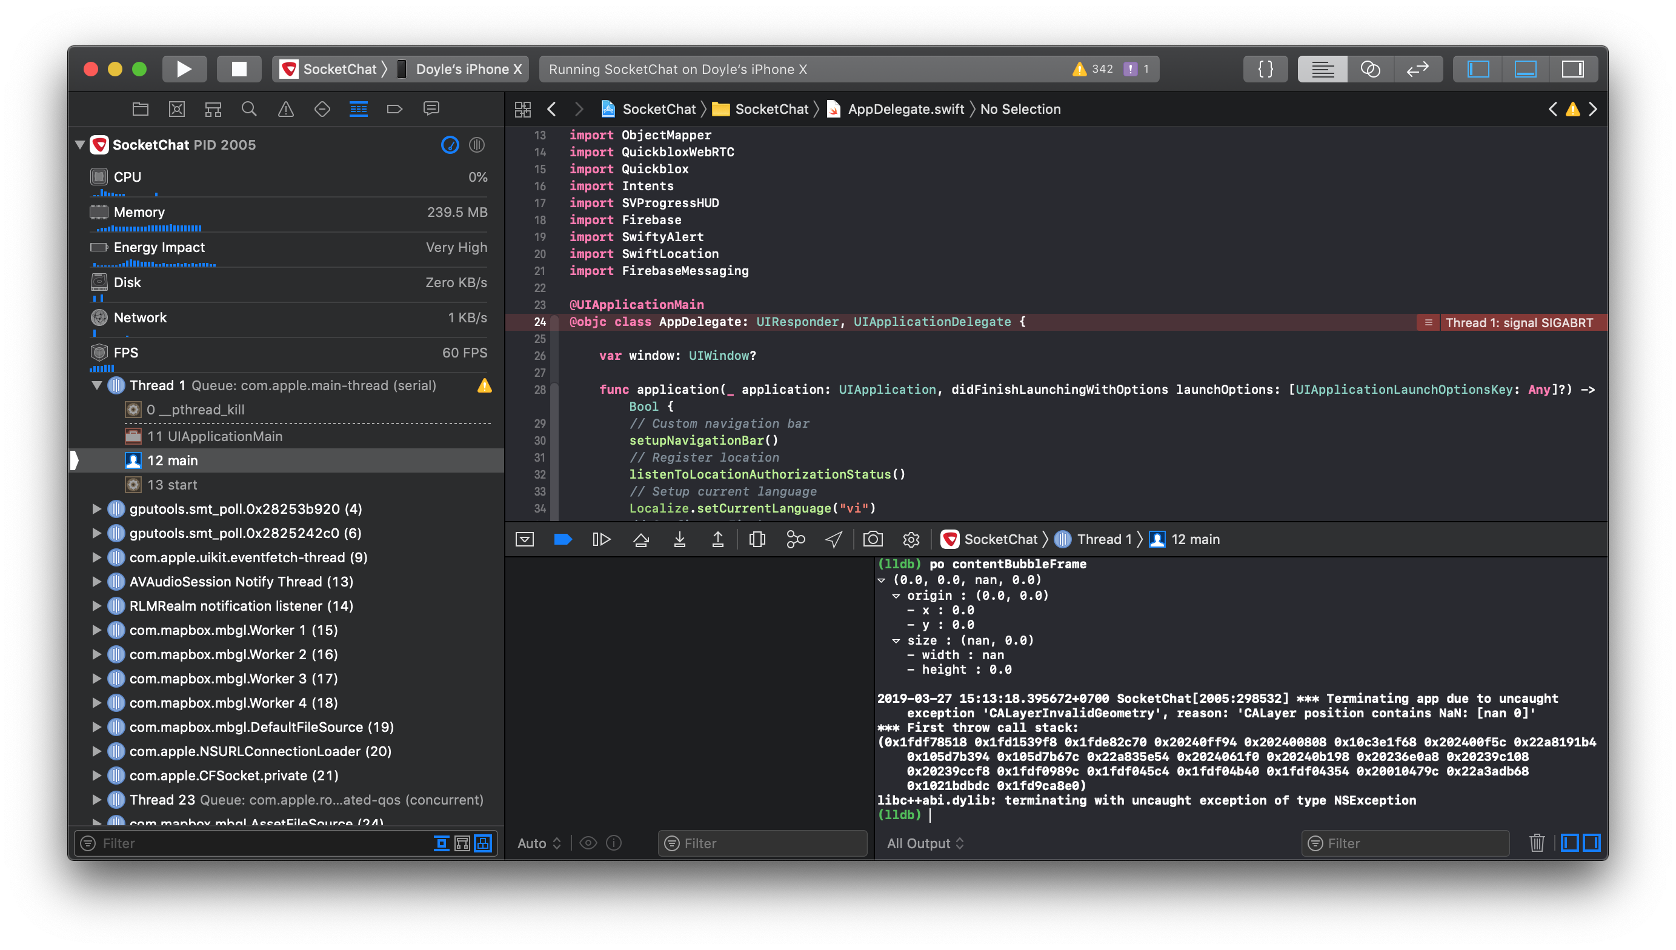Clear the console with trash icon
1676x950 pixels.
coord(1537,843)
